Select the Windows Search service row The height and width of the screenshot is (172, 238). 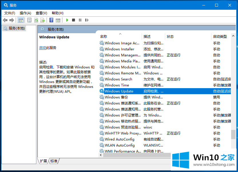118,79
